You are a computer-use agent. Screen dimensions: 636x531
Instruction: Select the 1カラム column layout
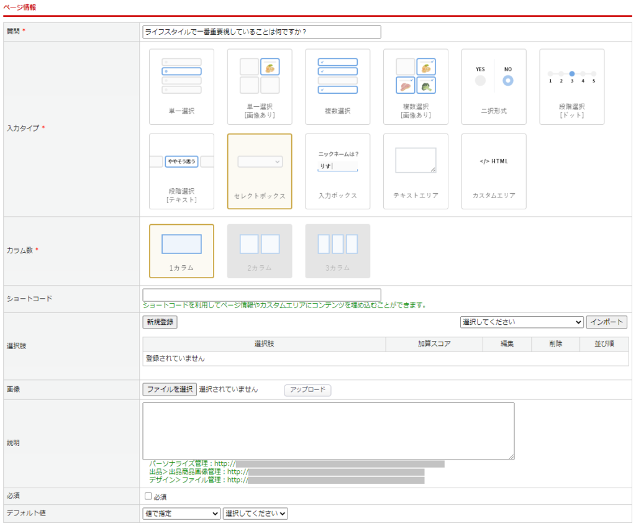pos(181,251)
